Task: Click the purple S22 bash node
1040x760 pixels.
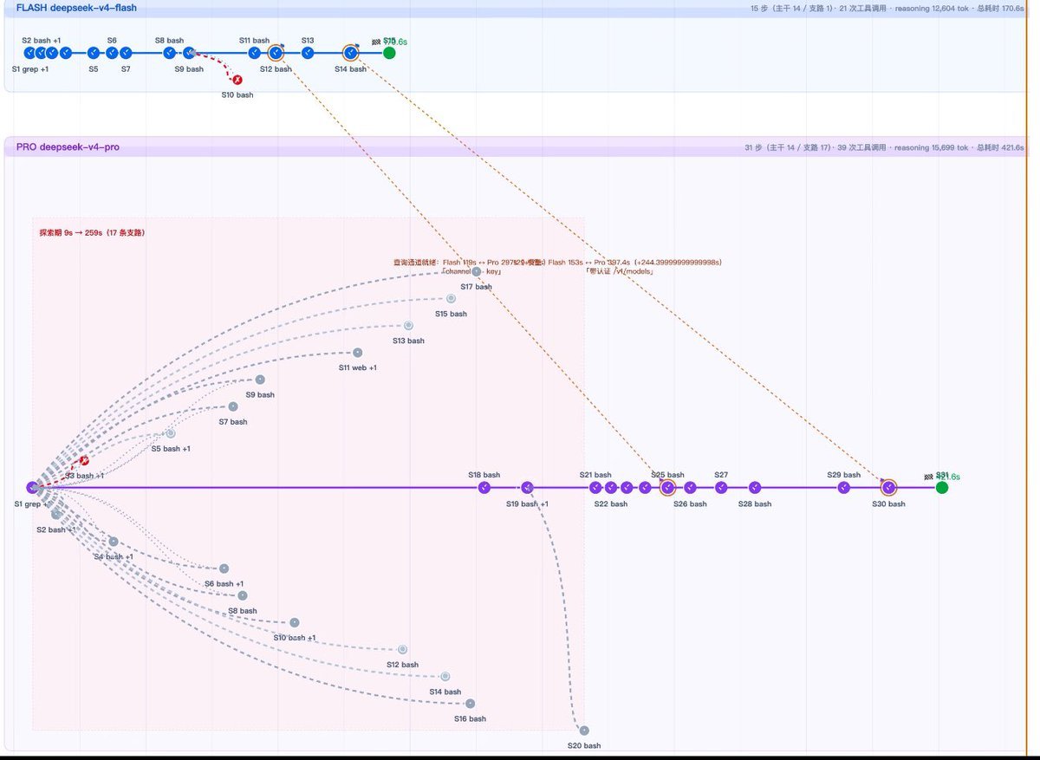Action: pyautogui.click(x=611, y=488)
